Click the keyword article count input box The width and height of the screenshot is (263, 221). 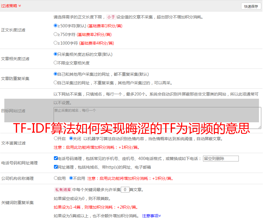(x=125, y=190)
